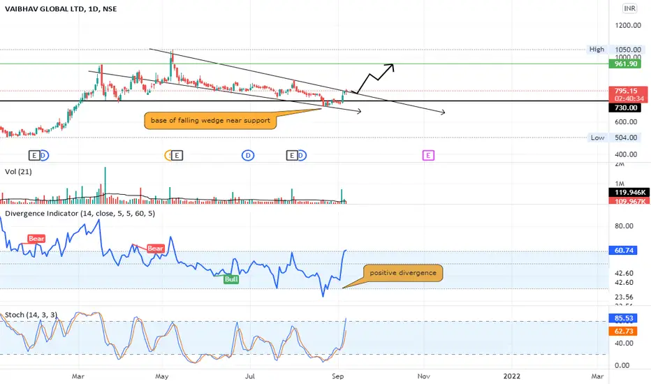
Task: Click the green 961.90 price label
Action: (x=625, y=64)
